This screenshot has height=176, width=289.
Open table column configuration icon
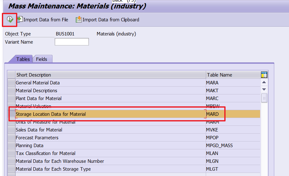pos(264,75)
